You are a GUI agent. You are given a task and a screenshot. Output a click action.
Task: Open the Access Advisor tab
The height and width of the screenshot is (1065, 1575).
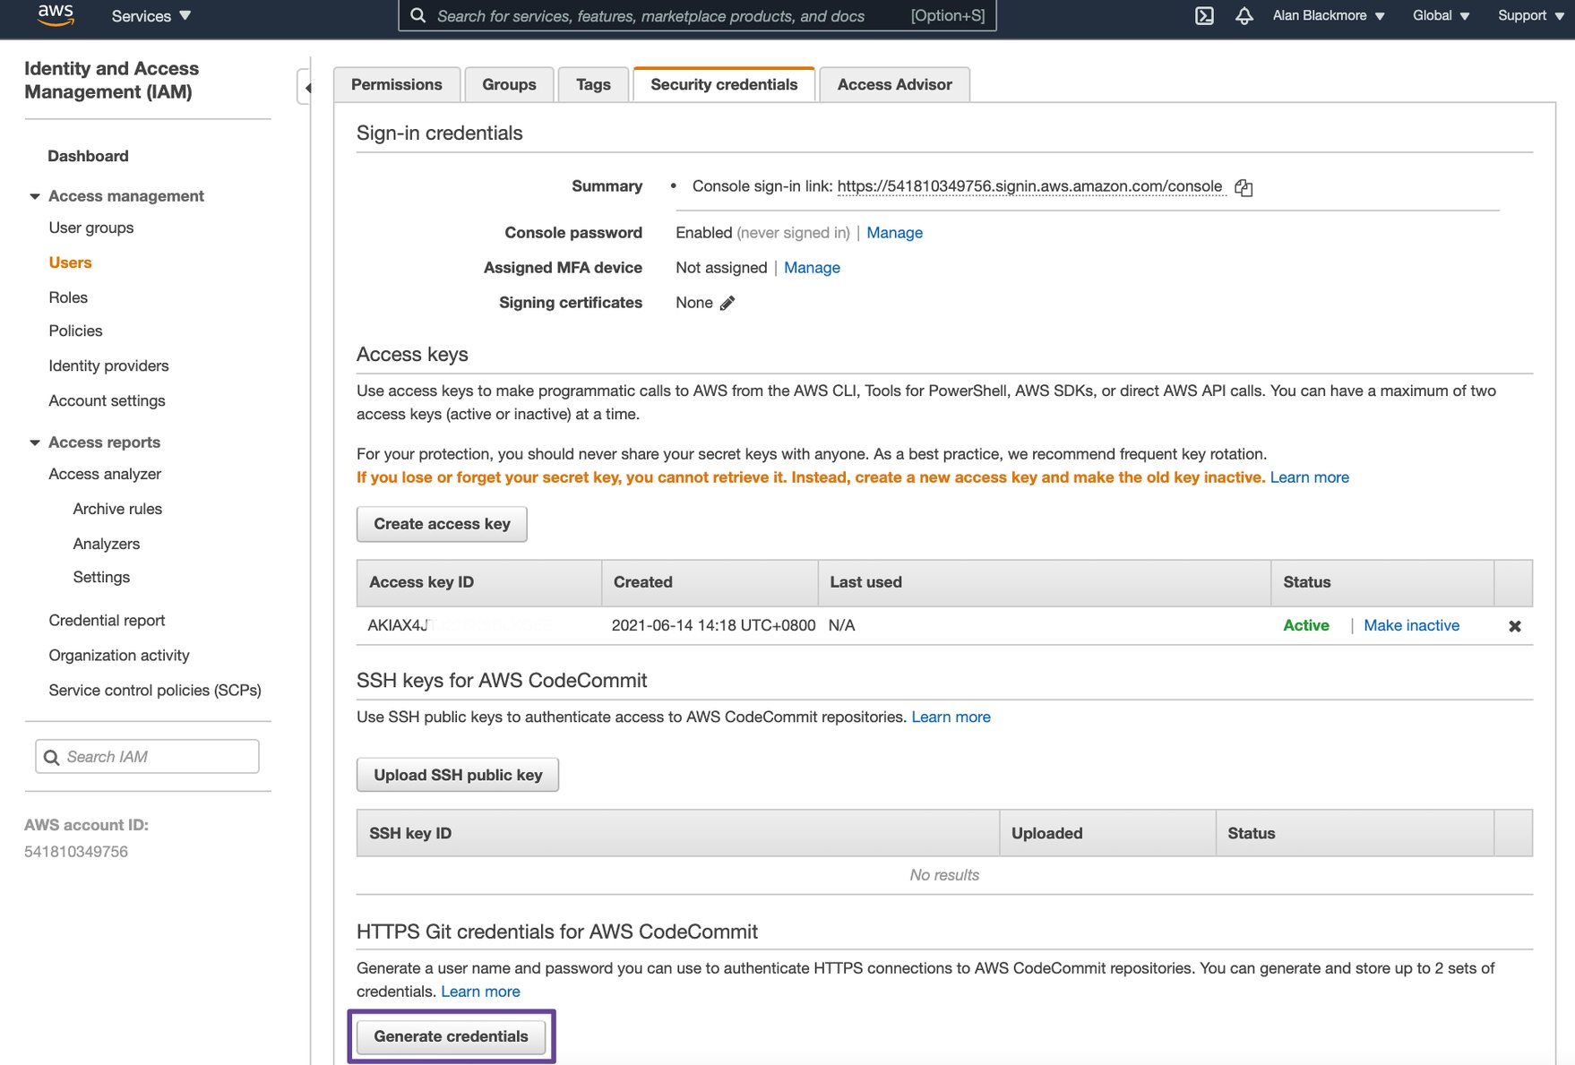coord(894,84)
